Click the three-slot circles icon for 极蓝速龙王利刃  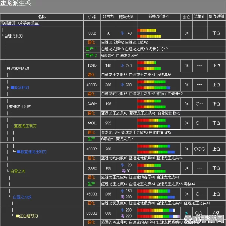[199, 149]
